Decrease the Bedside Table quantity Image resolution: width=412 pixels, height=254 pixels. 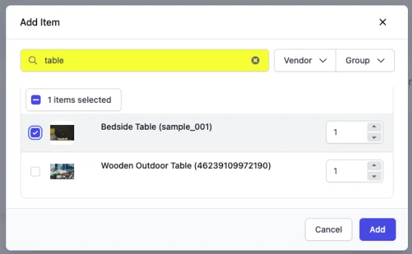point(374,137)
